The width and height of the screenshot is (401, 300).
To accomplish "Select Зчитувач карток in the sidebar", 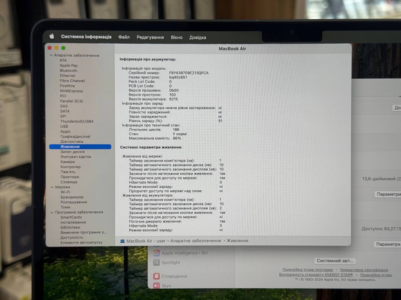I will pos(76,157).
